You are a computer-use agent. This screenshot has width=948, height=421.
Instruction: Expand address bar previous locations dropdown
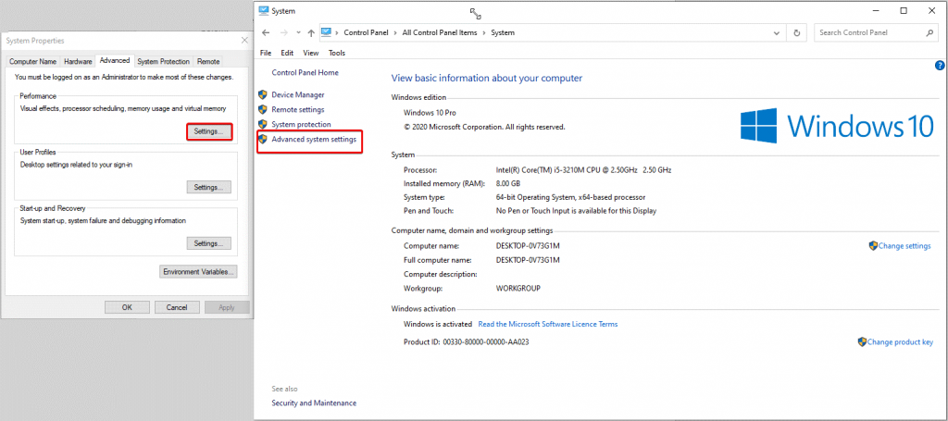click(777, 32)
